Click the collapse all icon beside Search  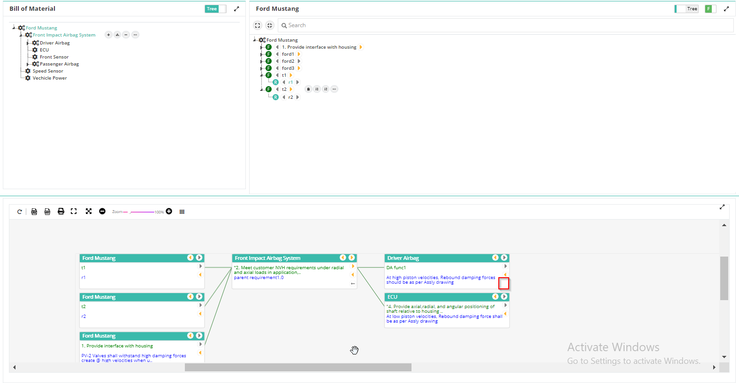[x=269, y=25]
